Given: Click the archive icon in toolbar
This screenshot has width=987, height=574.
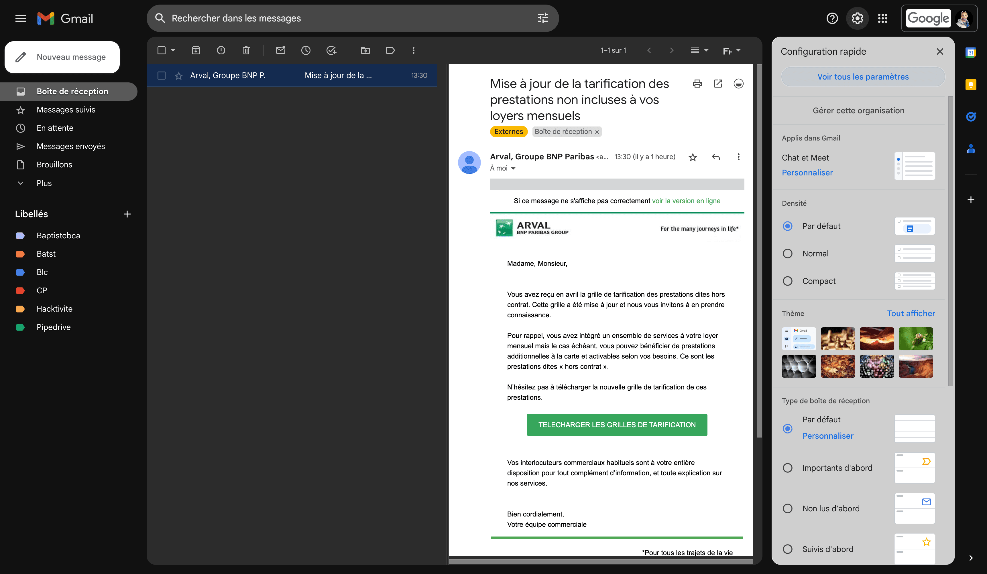Looking at the screenshot, I should pyautogui.click(x=196, y=50).
